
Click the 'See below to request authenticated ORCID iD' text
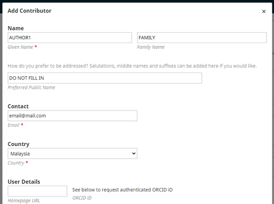click(122, 190)
